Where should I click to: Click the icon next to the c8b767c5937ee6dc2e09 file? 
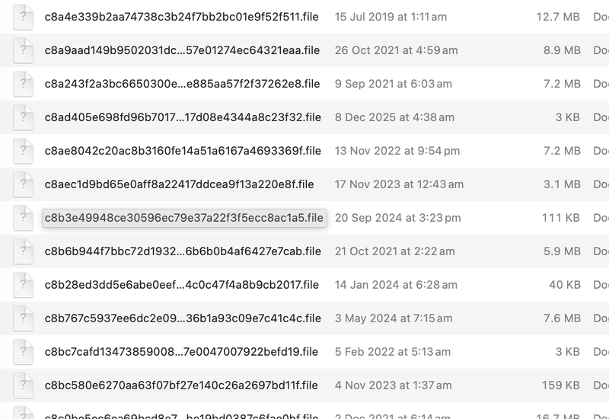coord(23,318)
